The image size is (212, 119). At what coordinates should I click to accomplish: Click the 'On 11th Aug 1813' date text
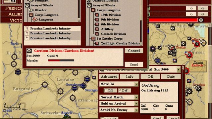155,90
